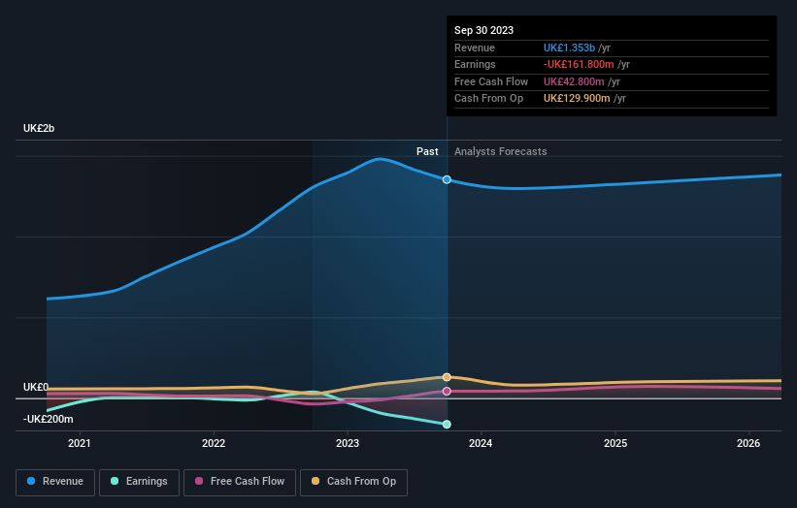Click the UK£2b y-axis label
This screenshot has width=797, height=508.
tap(39, 128)
